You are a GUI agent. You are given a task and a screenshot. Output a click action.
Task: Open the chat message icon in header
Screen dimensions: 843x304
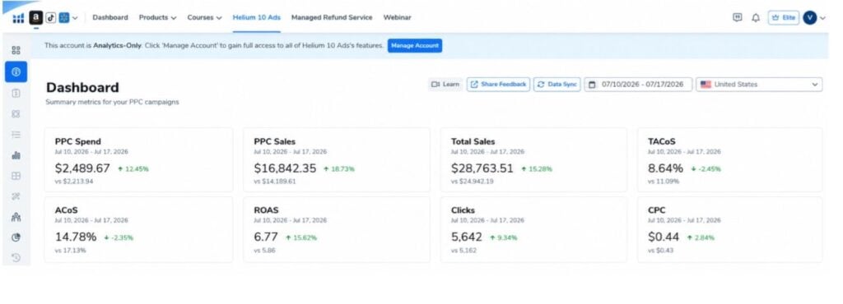pyautogui.click(x=738, y=18)
